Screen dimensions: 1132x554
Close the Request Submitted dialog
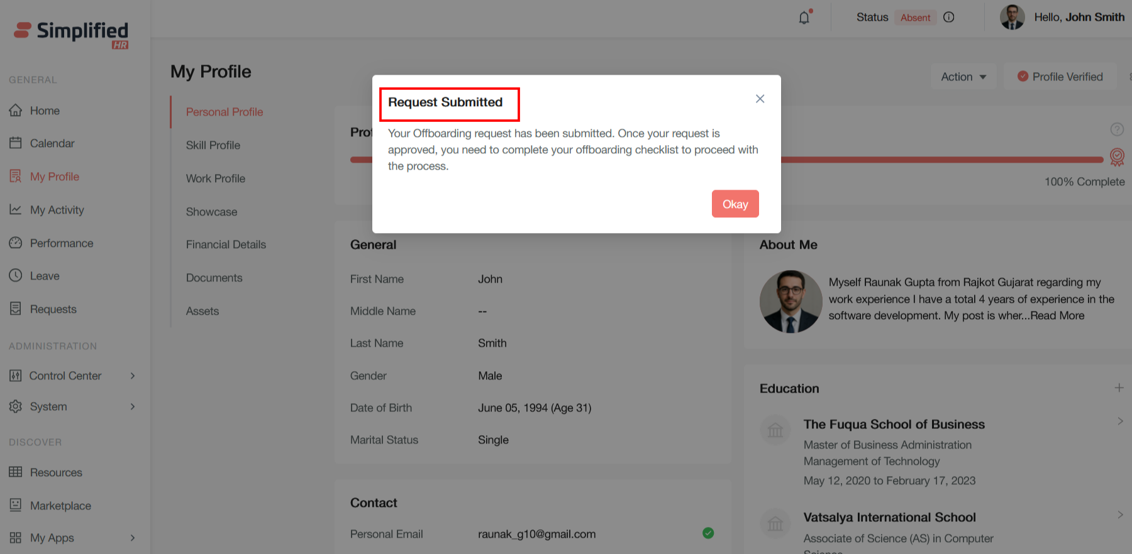760,99
